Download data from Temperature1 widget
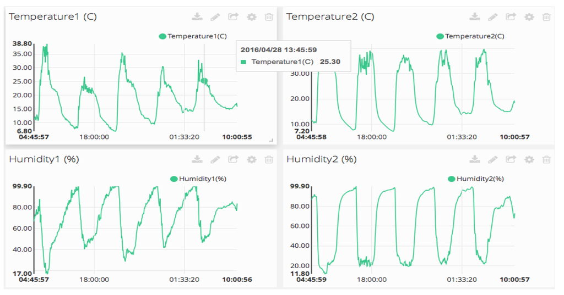This screenshot has height=295, width=564. coord(197,16)
